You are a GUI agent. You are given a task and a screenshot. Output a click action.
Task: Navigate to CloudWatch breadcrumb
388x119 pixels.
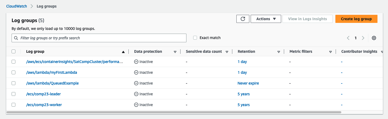(x=17, y=6)
